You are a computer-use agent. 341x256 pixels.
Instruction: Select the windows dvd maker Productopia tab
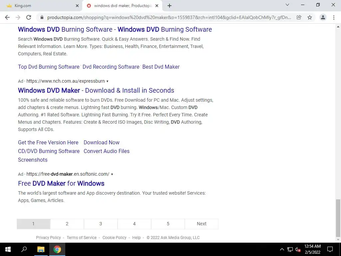pos(122,6)
